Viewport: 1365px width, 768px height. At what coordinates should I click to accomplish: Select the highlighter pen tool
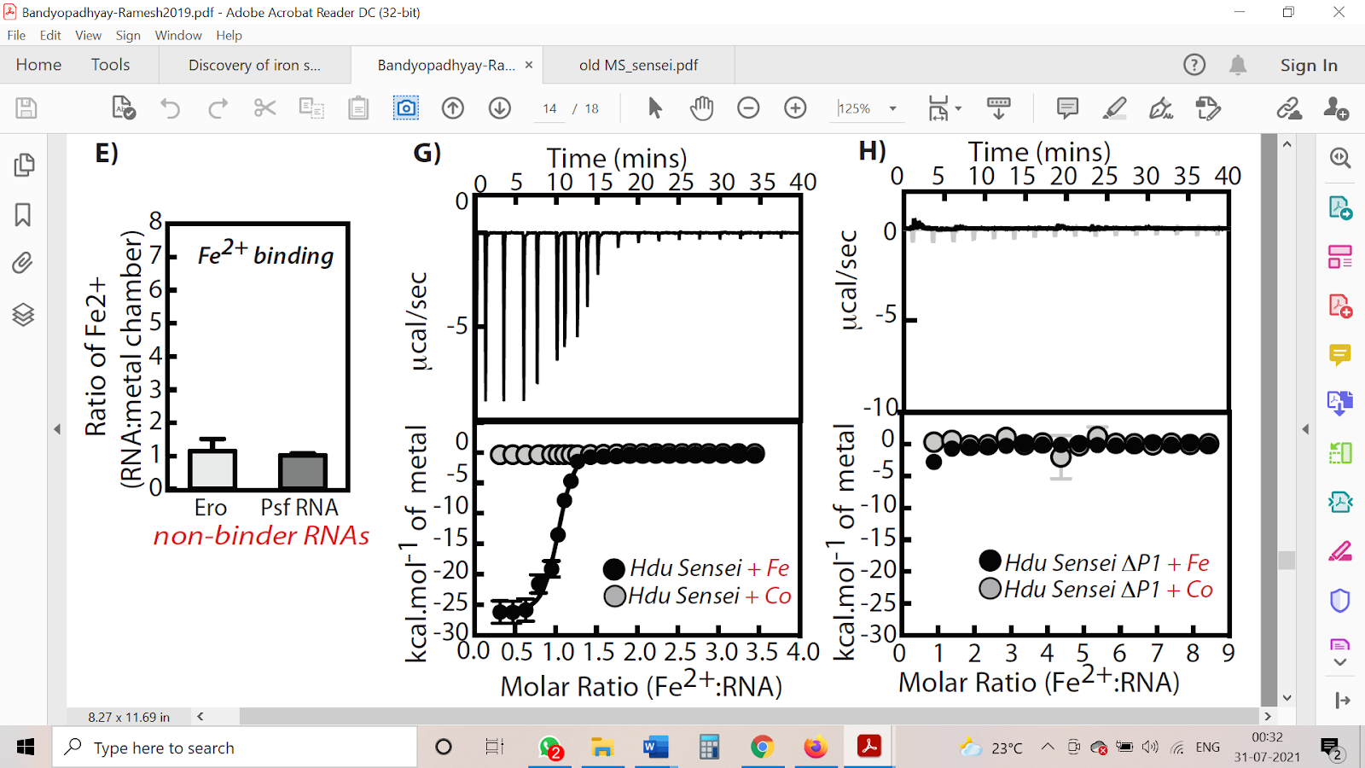(1114, 108)
